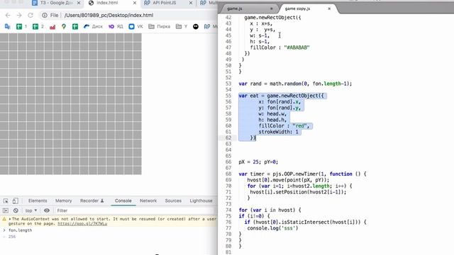Close the game.js editor tab

coord(271,8)
